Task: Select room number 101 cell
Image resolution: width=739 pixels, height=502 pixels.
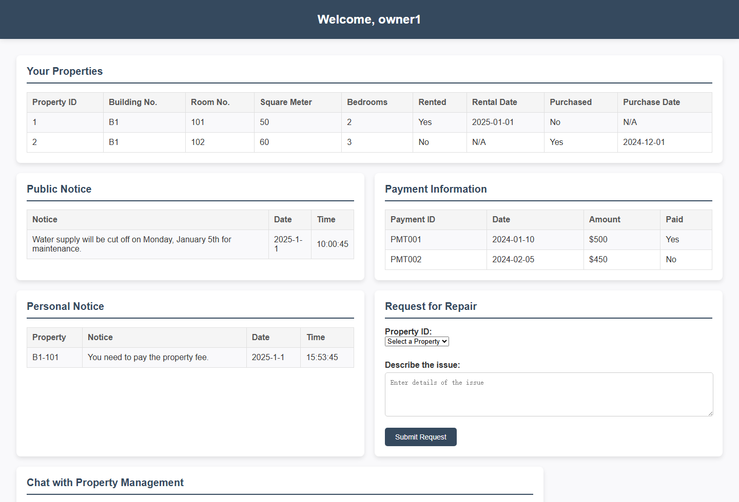Action: 220,122
